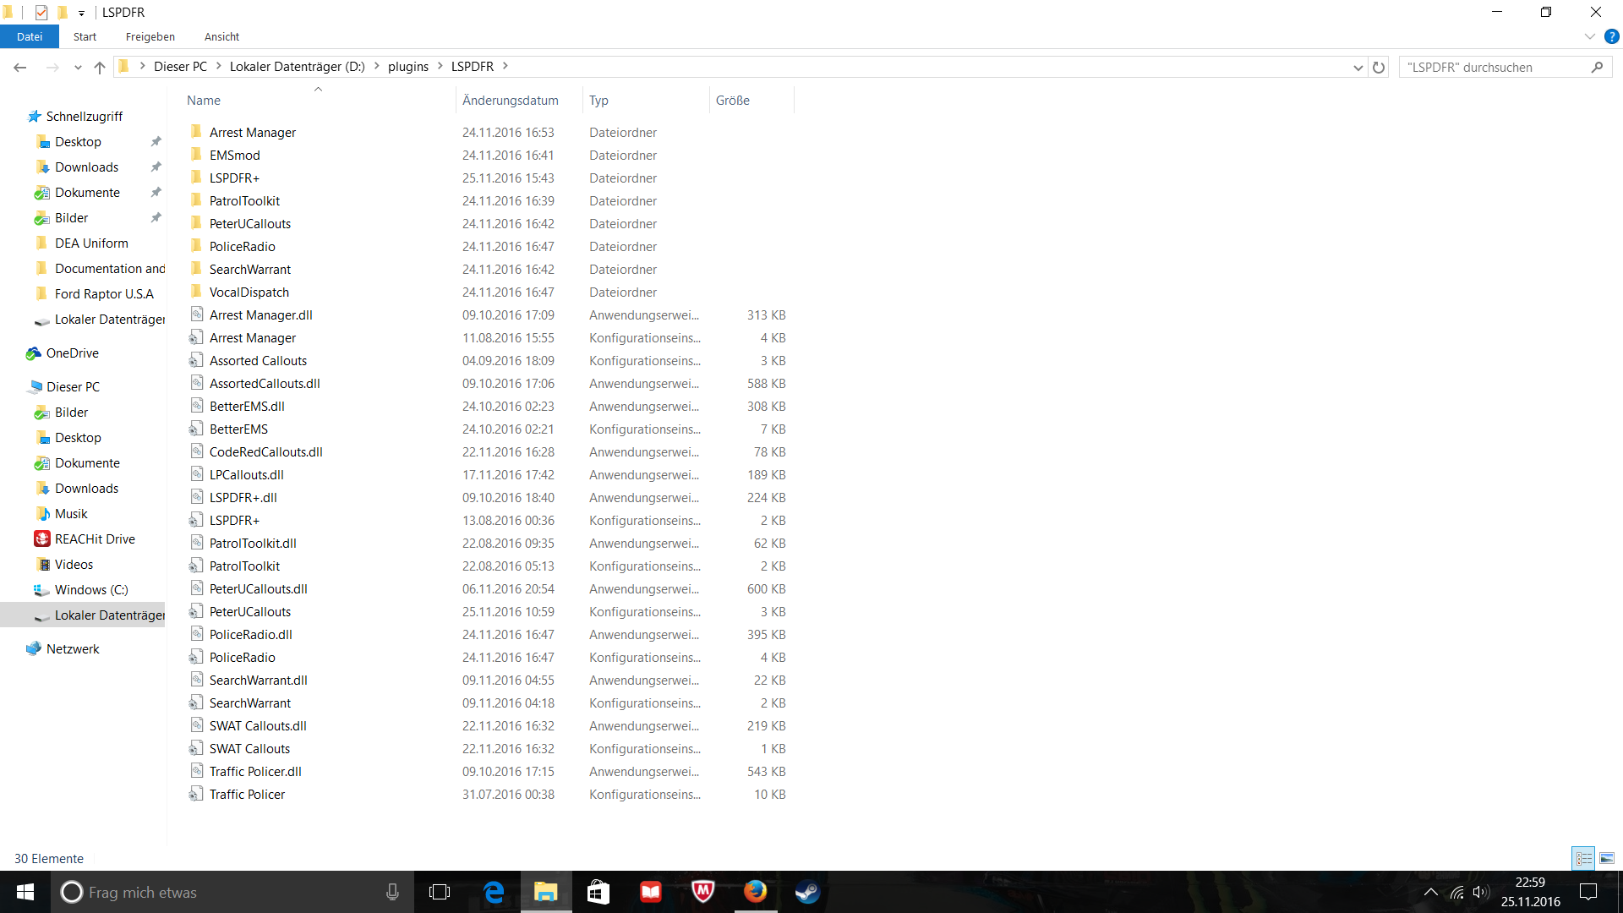Open Firefox from the taskbar
The width and height of the screenshot is (1623, 913).
(x=755, y=892)
